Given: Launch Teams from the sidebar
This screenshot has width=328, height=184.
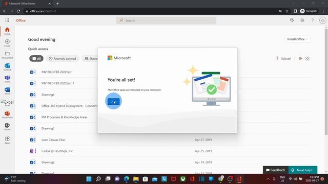Looking at the screenshot, I should 7,79.
